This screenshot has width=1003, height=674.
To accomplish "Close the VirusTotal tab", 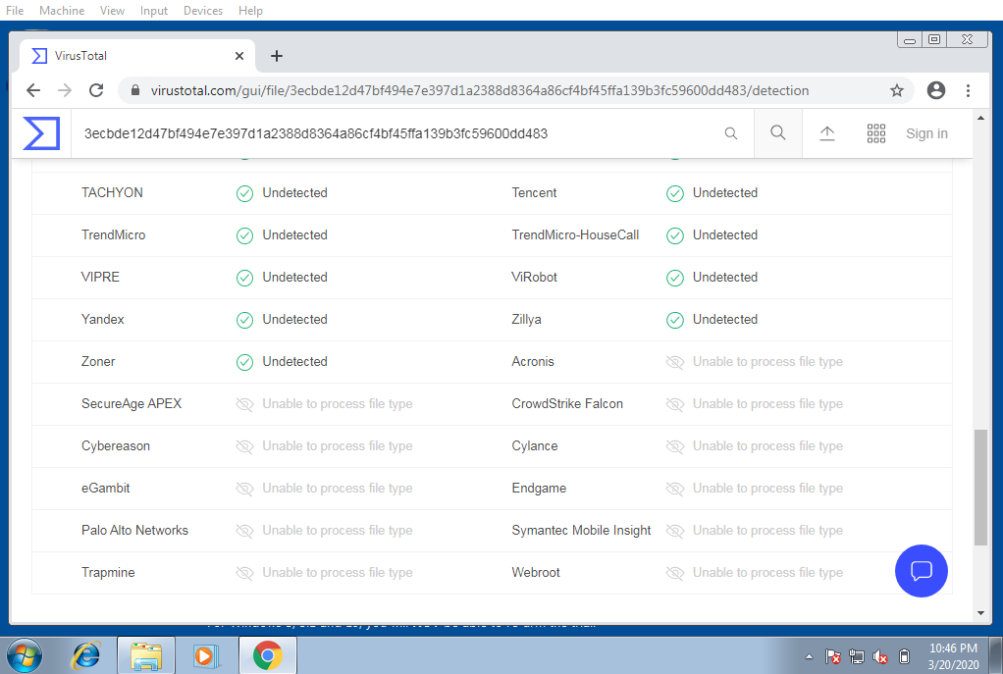I will click(x=239, y=56).
